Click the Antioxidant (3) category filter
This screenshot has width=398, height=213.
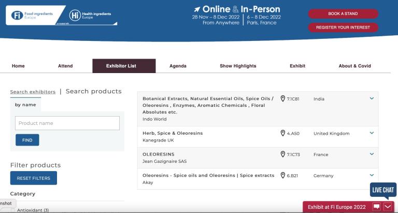[33, 210]
